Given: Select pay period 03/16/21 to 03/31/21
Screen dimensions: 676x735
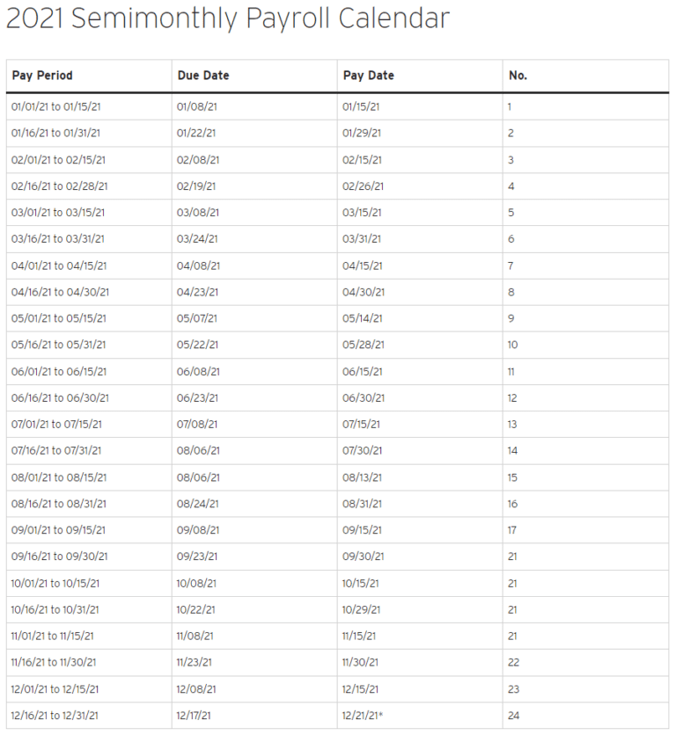Looking at the screenshot, I should coord(58,239).
